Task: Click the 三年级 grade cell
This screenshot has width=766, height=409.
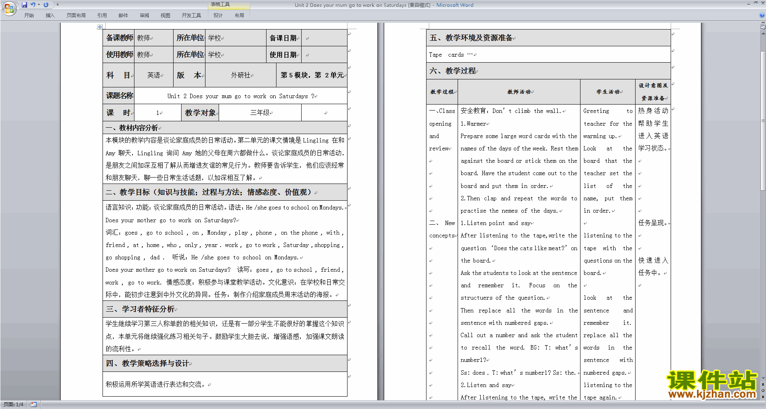Action: pos(260,113)
